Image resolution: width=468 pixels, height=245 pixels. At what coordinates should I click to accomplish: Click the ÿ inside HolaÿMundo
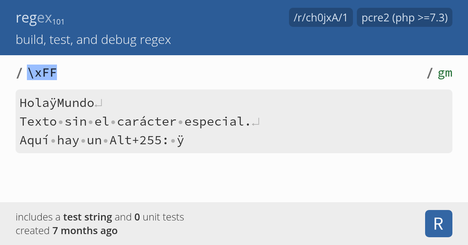[53, 102]
